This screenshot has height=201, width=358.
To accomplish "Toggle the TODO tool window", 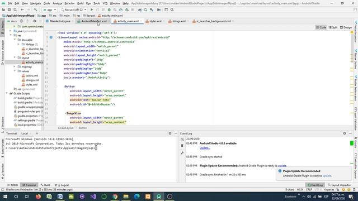I will click(x=12, y=185).
